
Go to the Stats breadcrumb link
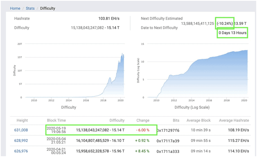pyautogui.click(x=30, y=8)
